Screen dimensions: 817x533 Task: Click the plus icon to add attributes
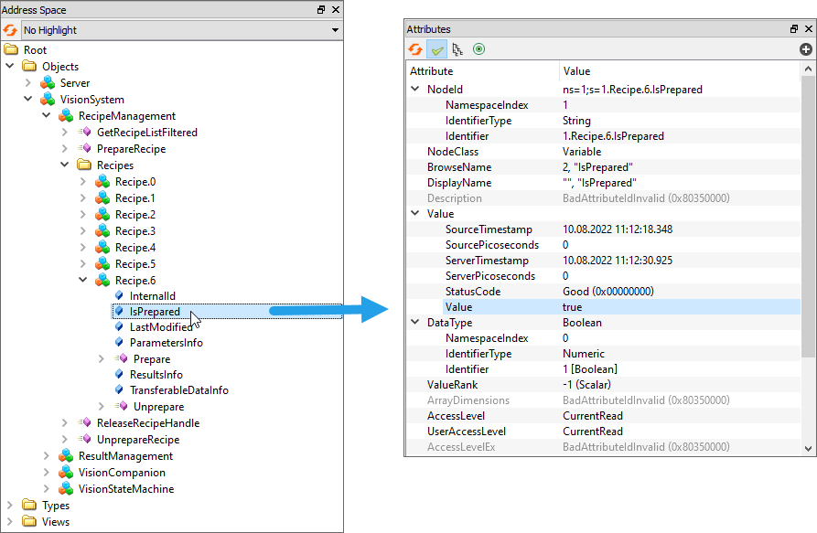[x=805, y=49]
